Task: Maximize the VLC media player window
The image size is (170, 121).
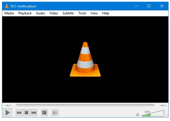Action: point(149,6)
